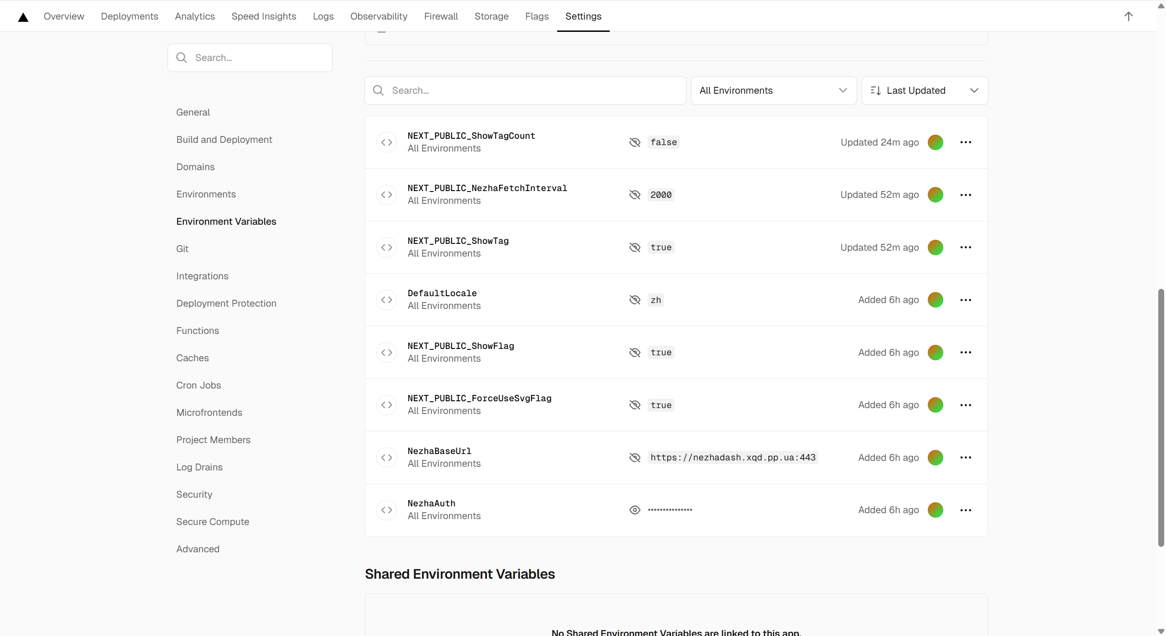
Task: Click code icon next to NezhaBaseUrl
Action: tap(387, 458)
